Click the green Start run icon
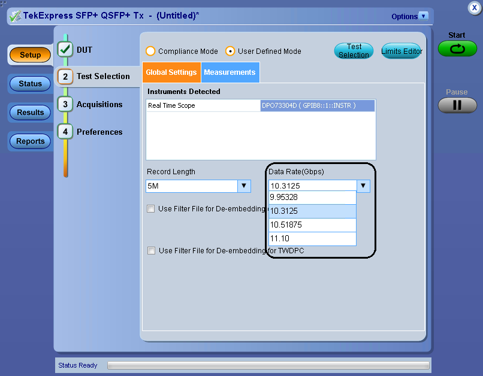Image resolution: width=483 pixels, height=376 pixels. (x=457, y=48)
